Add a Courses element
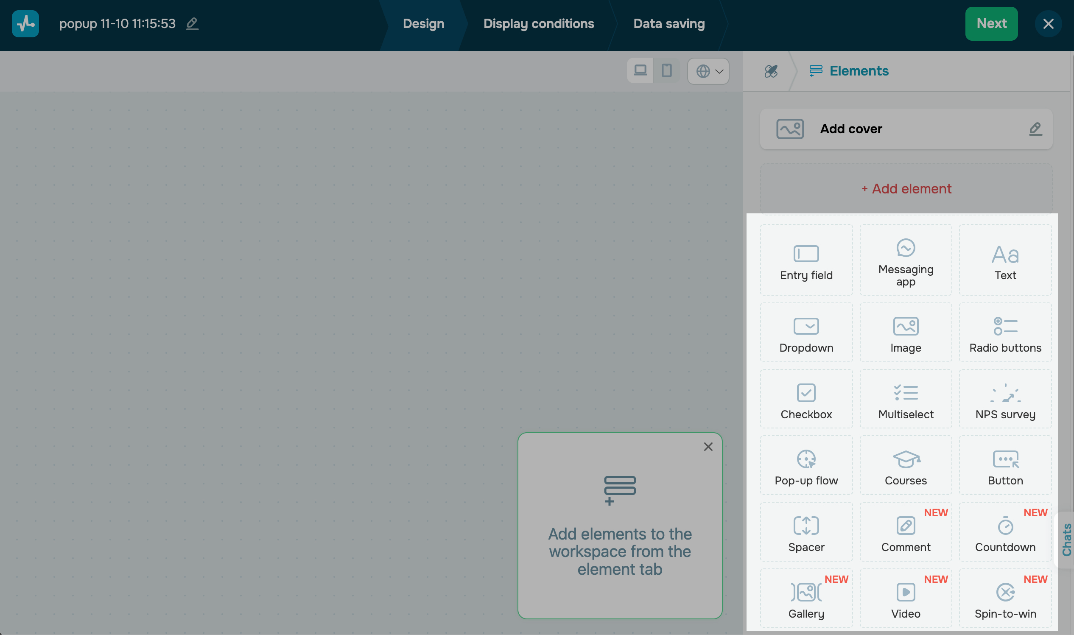 click(x=906, y=466)
